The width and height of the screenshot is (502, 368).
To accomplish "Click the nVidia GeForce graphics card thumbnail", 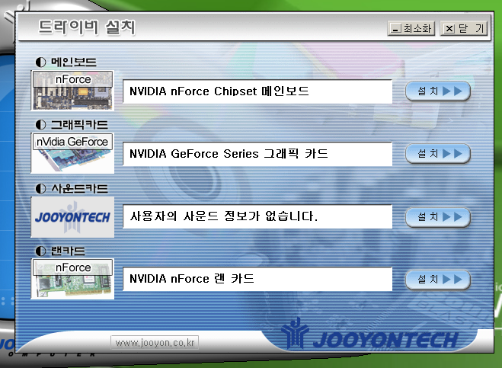I will coord(72,153).
